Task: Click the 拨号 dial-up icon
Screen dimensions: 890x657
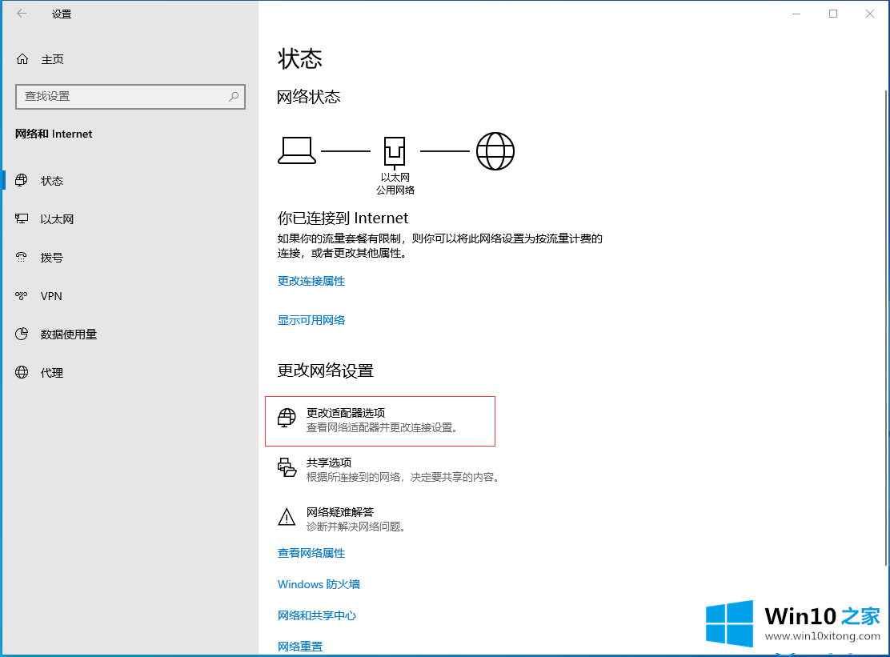Action: coord(22,258)
